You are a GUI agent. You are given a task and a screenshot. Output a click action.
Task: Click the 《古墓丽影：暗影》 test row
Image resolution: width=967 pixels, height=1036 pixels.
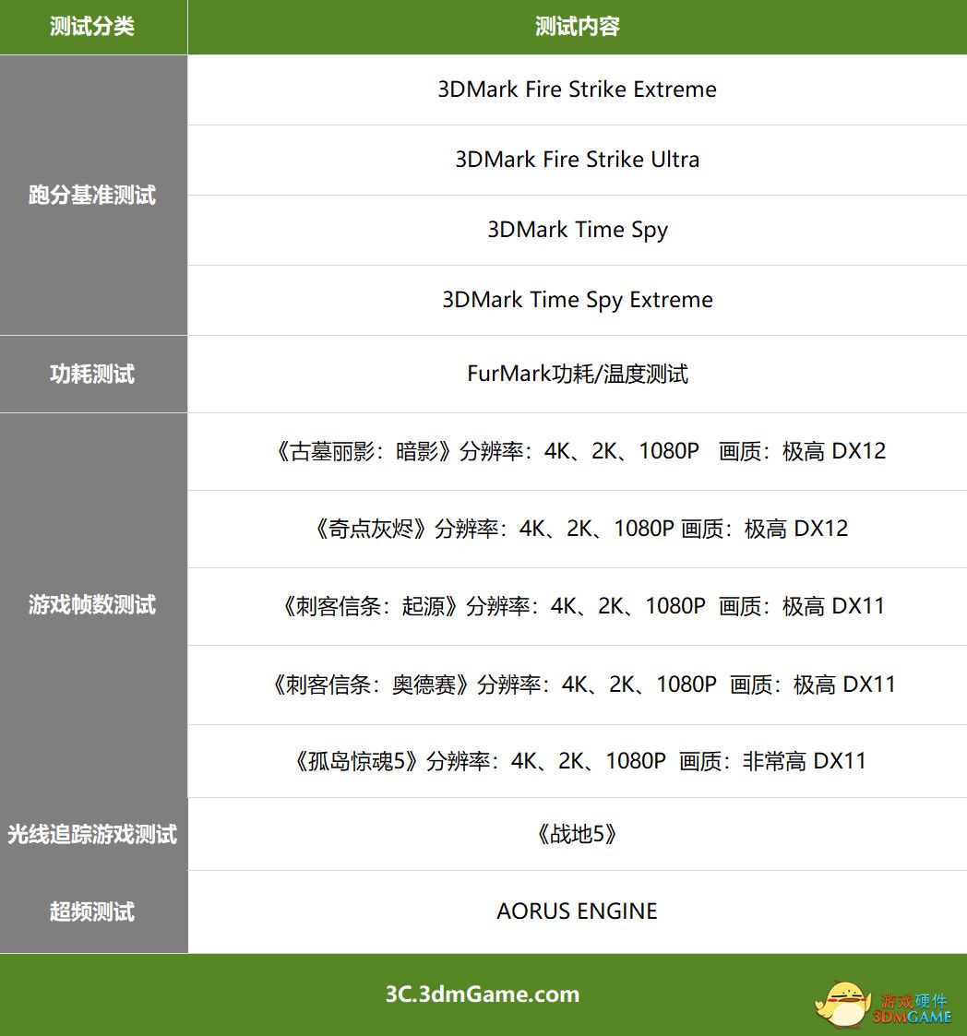pos(577,451)
